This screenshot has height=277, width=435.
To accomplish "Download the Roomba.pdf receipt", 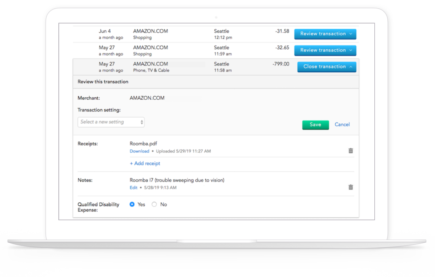I will pos(139,151).
